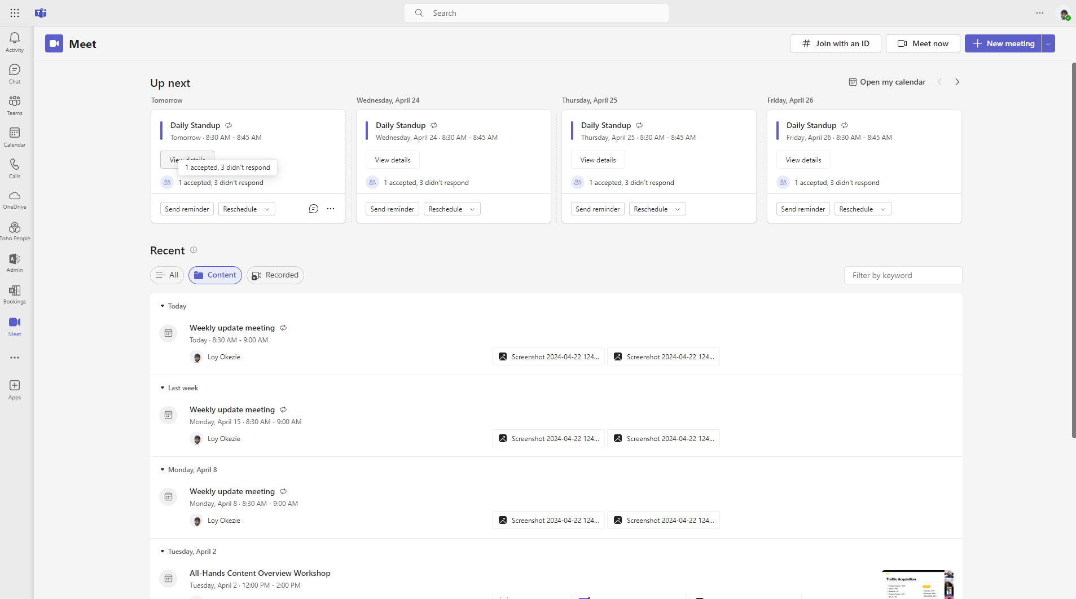This screenshot has width=1076, height=599.
Task: Collapse the Tuesday, April 2 section
Action: coord(163,552)
